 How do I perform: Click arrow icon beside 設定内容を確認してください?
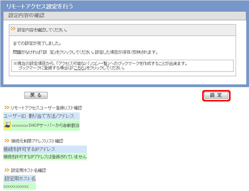(13, 29)
